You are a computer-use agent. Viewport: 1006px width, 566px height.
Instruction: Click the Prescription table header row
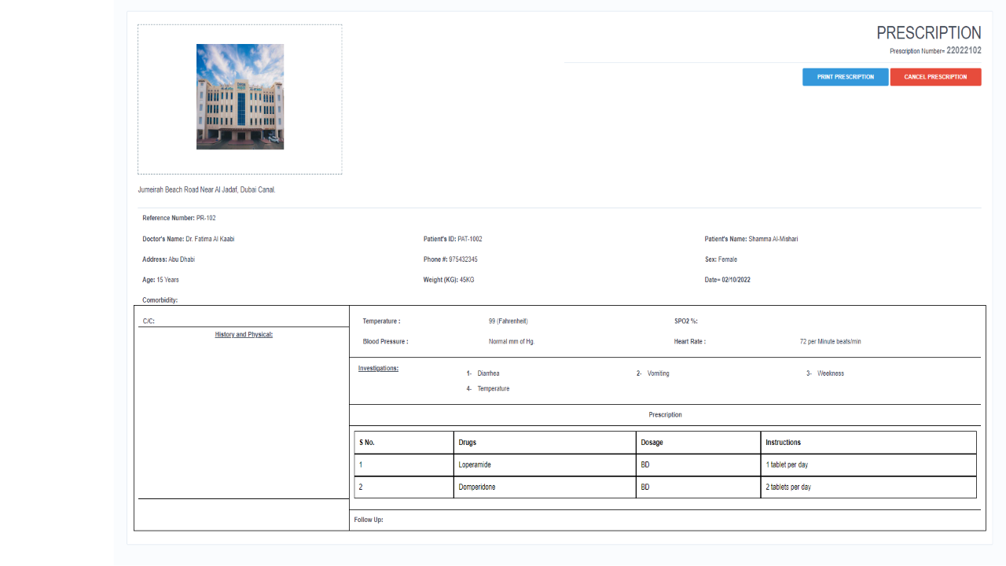(x=665, y=414)
